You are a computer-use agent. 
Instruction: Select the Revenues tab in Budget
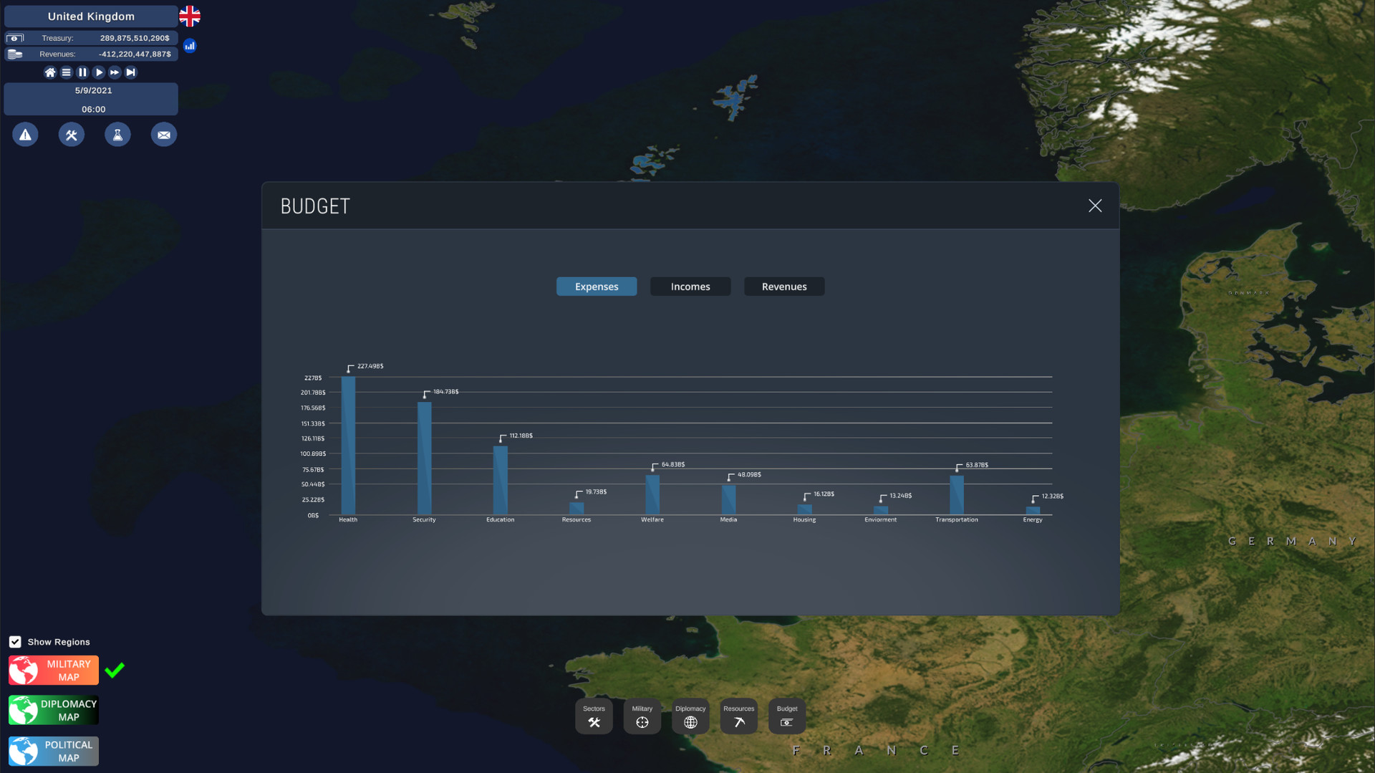(x=783, y=287)
